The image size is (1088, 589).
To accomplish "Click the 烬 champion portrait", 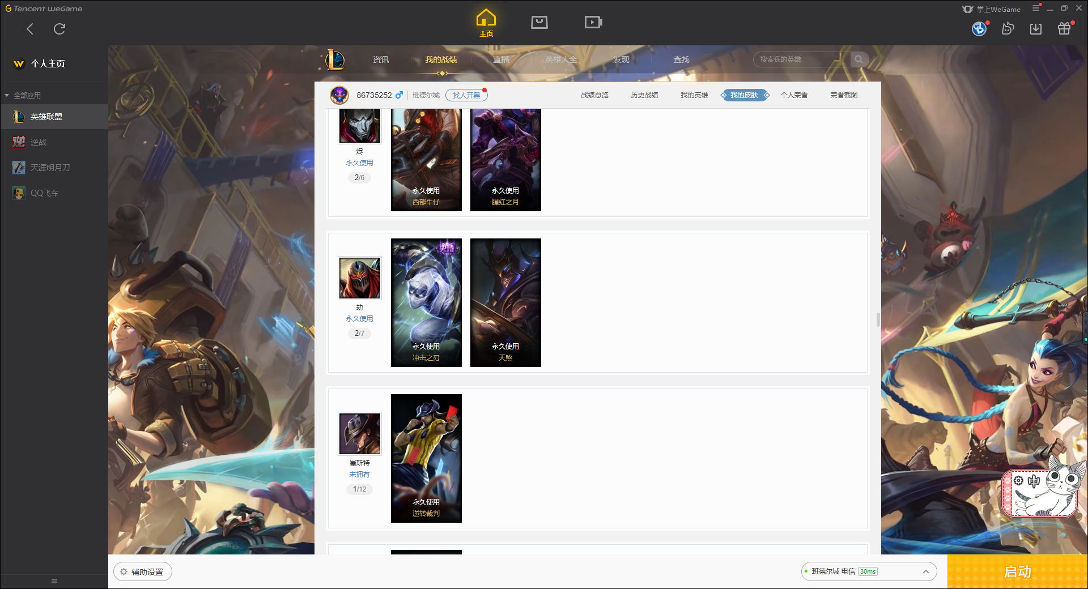I will point(360,126).
